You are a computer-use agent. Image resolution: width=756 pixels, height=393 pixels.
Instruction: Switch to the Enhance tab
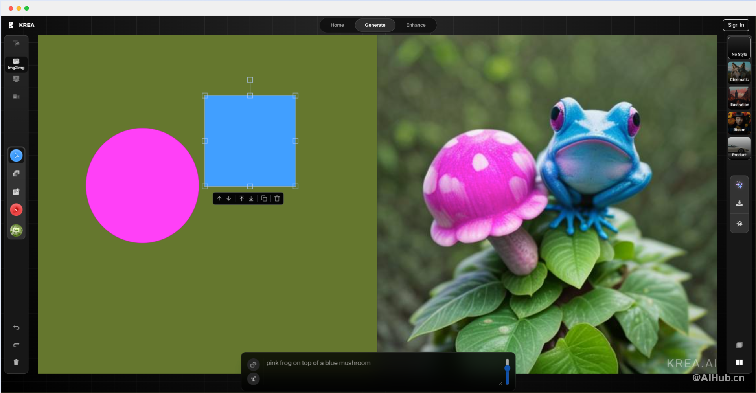click(416, 25)
